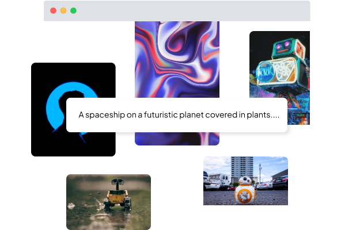Viewport: 341px width, 230px height.
Task: Click the neon robot's blue round sign
Action: [264, 72]
